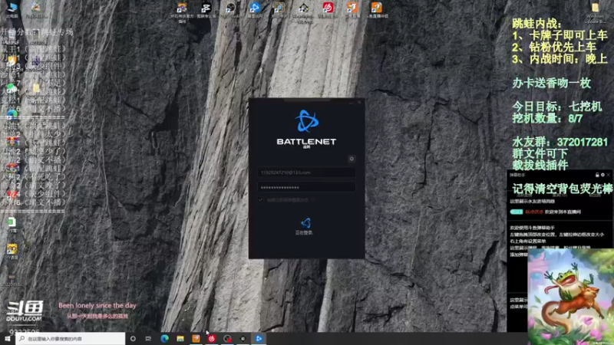Open NetEase Cloud Music on the taskbar
This screenshot has width=614, height=345.
(212, 339)
